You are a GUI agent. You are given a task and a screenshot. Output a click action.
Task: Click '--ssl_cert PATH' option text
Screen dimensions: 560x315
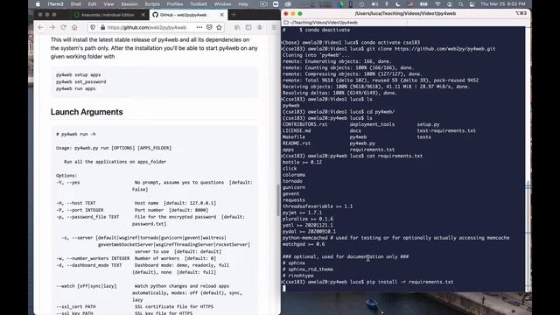(x=76, y=306)
